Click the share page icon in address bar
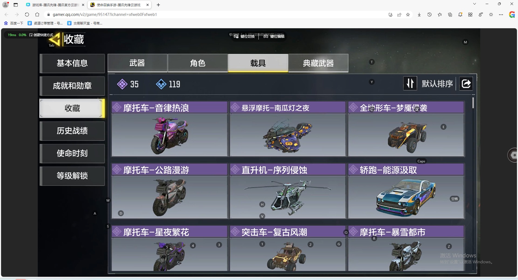Image resolution: width=518 pixels, height=280 pixels. point(399,15)
